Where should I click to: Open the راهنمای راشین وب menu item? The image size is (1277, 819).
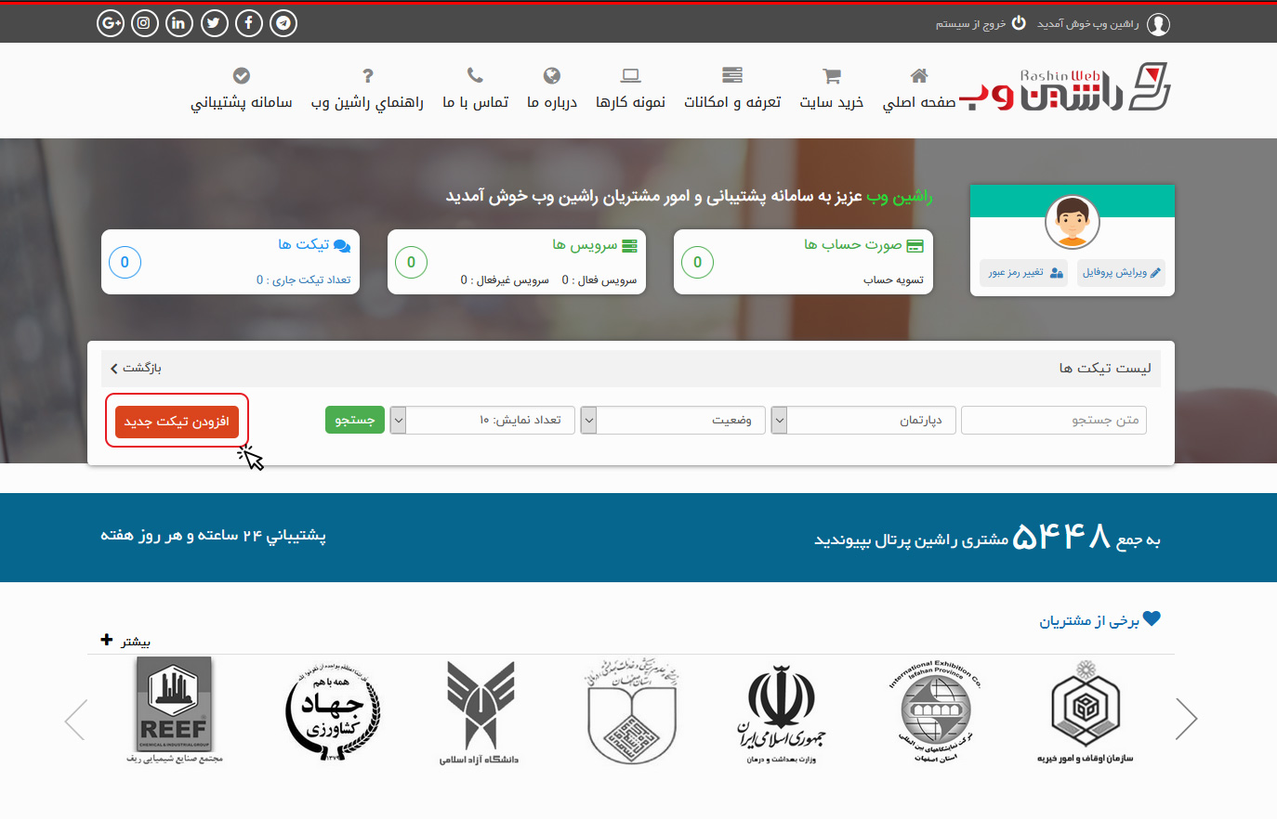click(x=367, y=102)
